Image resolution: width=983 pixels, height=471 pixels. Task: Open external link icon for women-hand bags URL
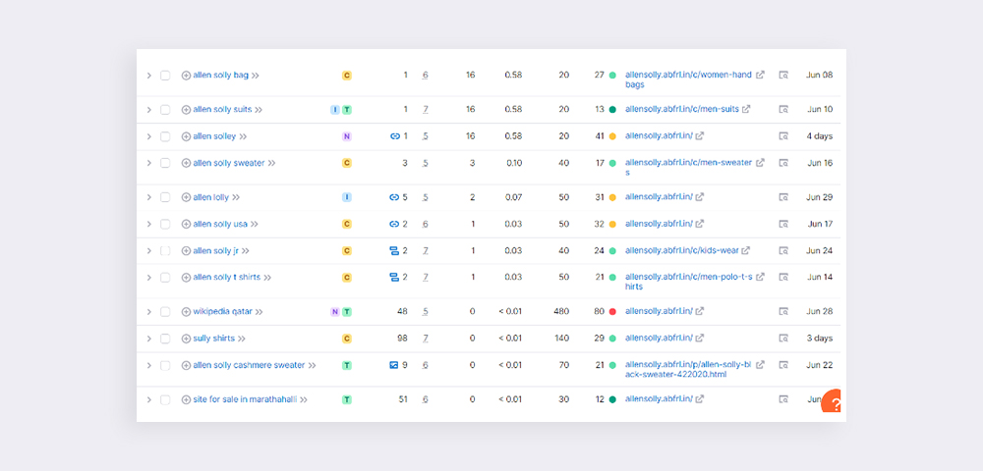tap(760, 75)
